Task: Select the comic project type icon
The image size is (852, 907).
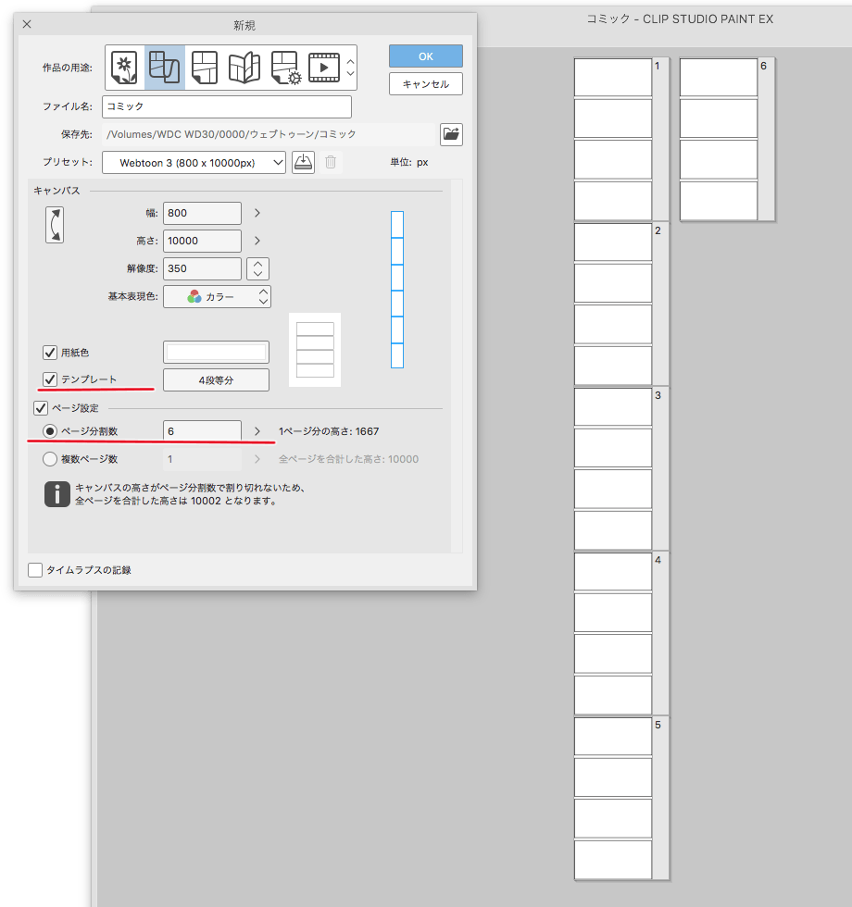Action: [x=204, y=67]
